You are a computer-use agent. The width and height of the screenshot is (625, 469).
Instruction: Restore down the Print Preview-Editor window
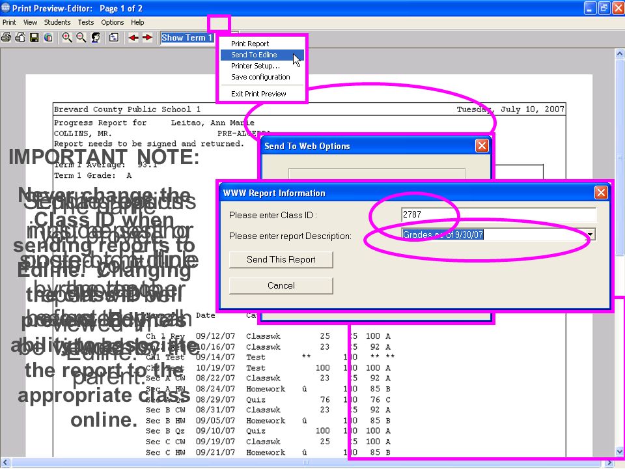pos(604,8)
